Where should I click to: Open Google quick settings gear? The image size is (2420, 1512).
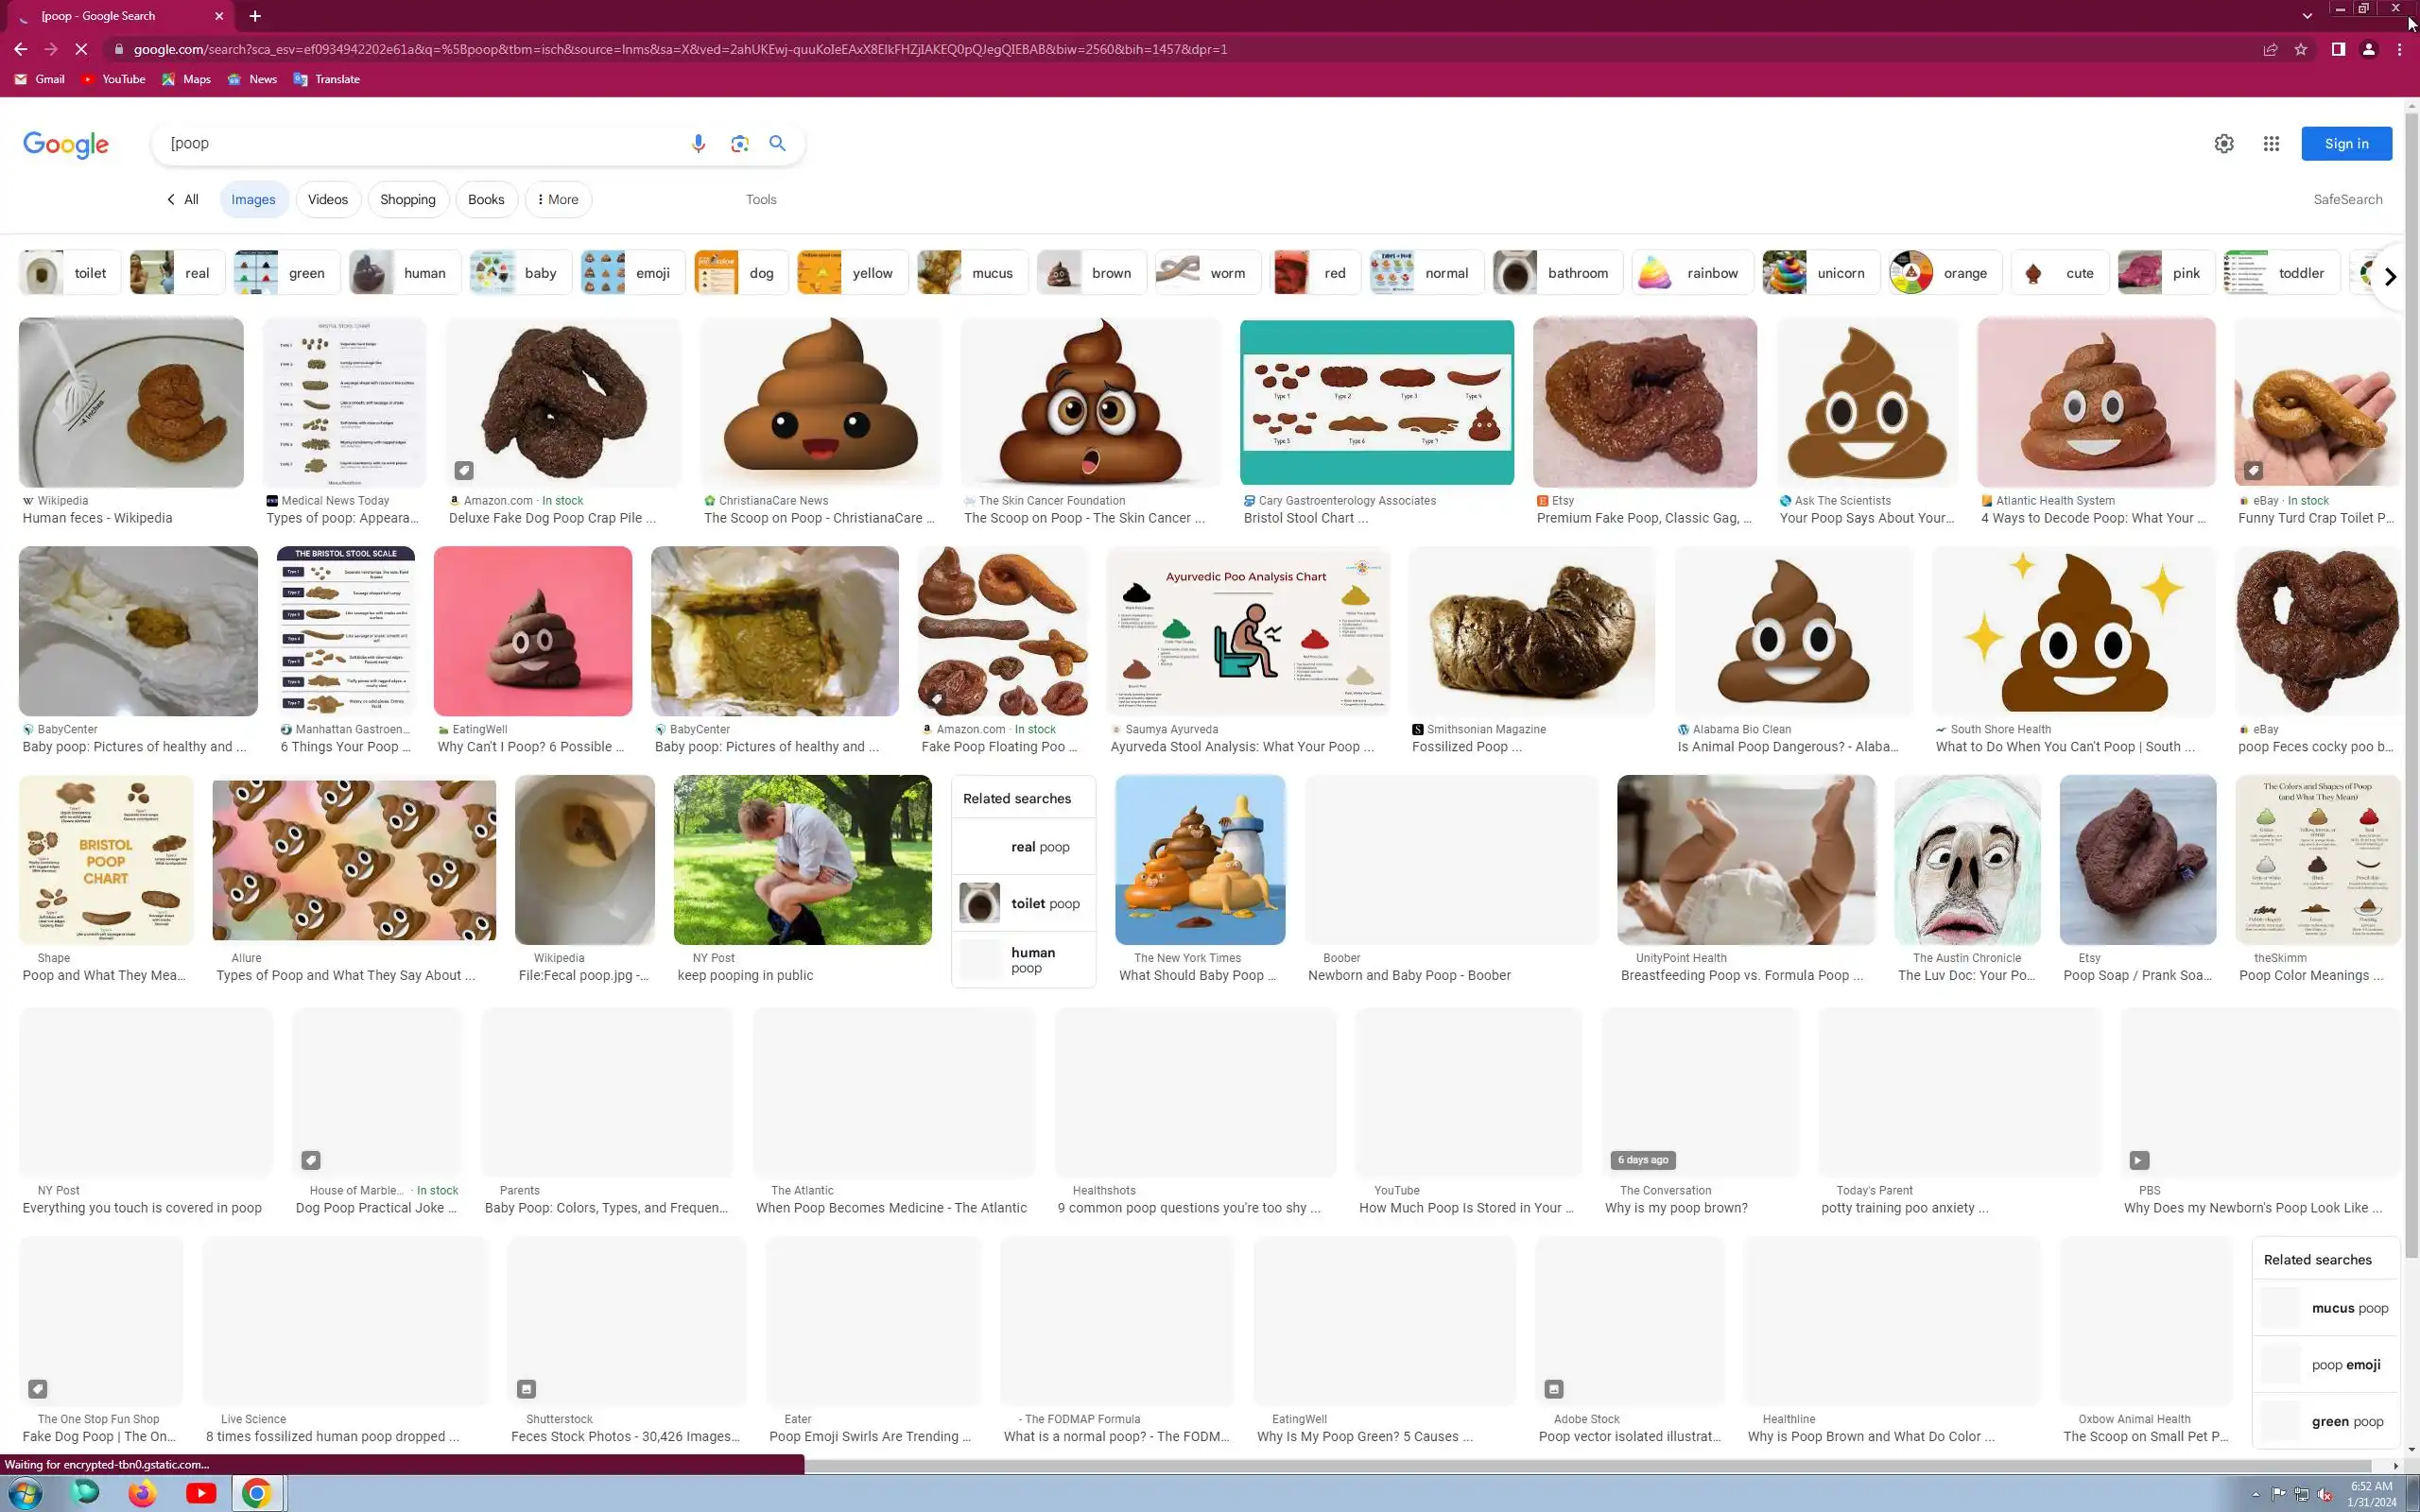coord(2223,144)
